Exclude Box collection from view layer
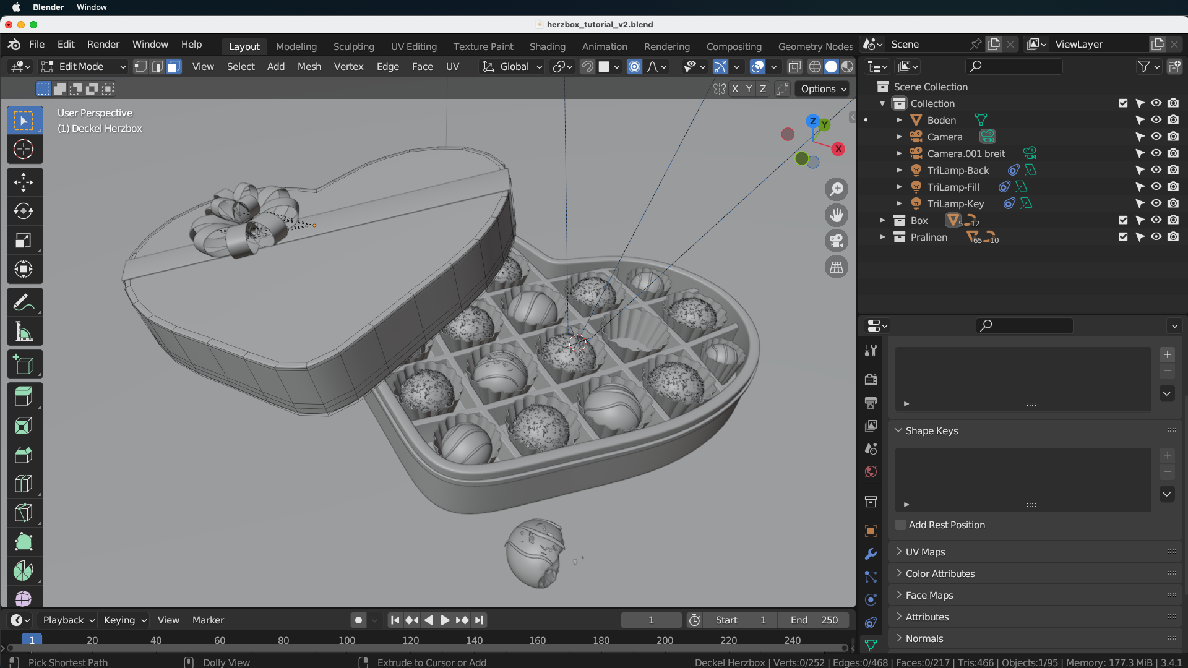1188x668 pixels. coord(1123,220)
